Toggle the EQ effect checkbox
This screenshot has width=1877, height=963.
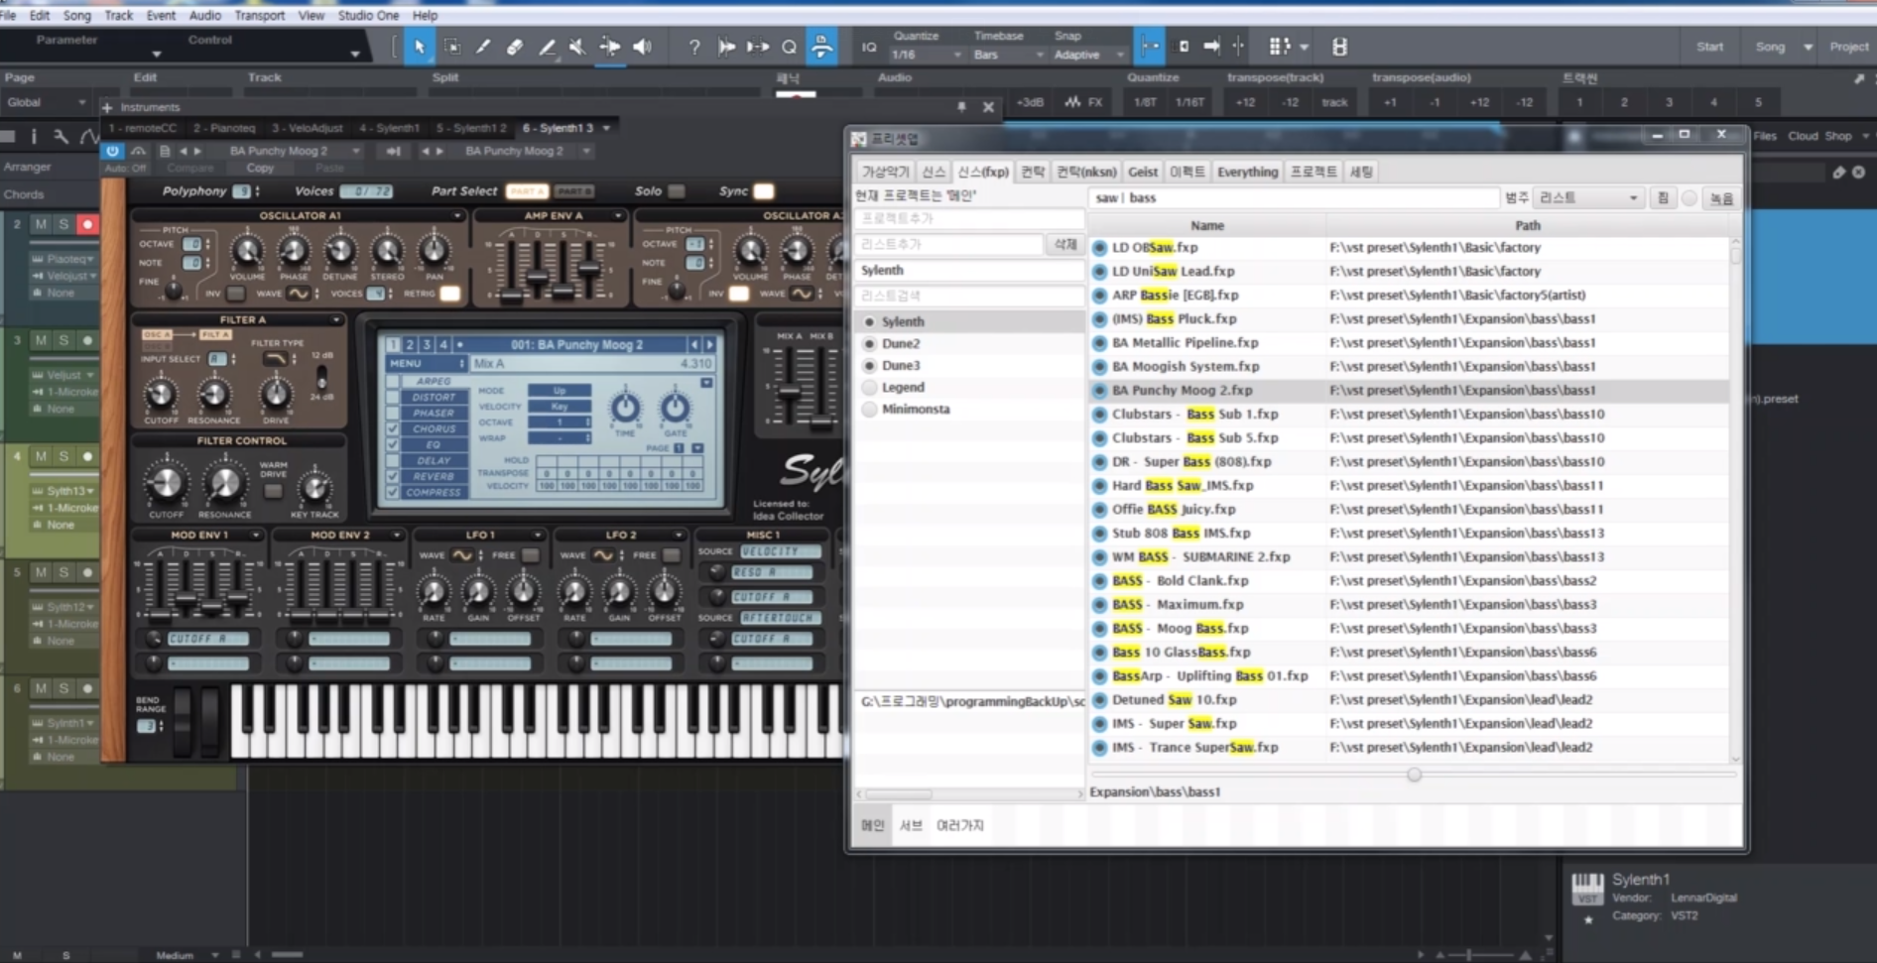[x=393, y=444]
